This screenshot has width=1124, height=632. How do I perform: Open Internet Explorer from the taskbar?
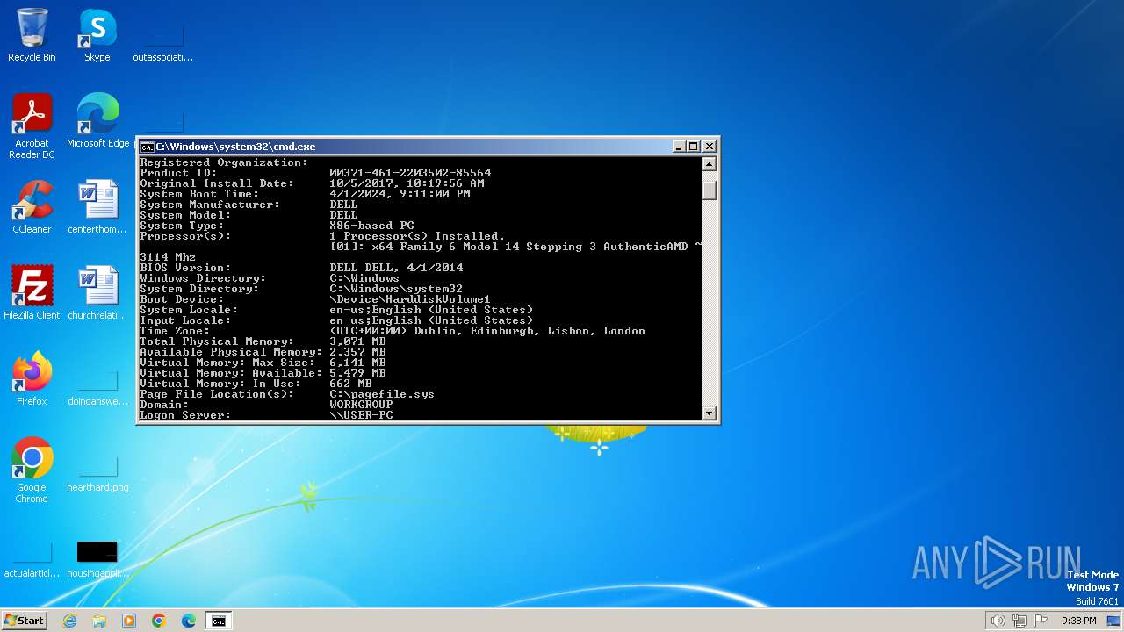coord(69,621)
